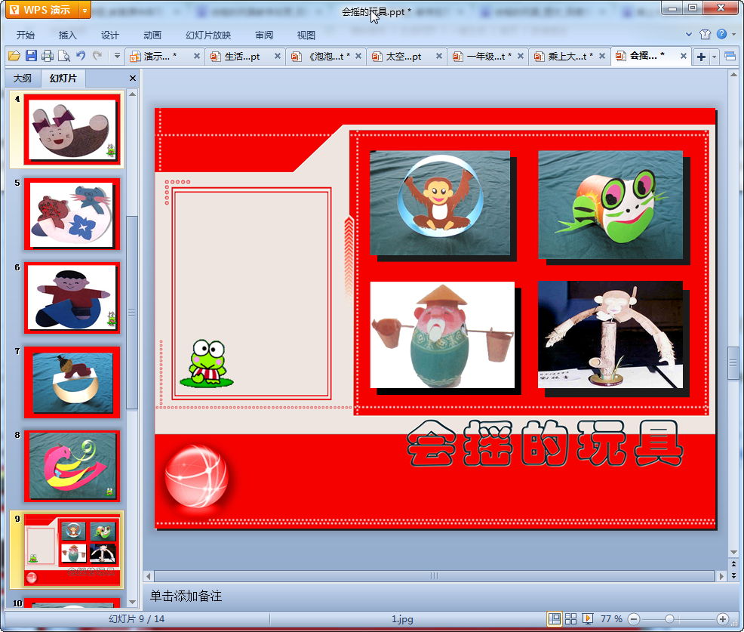
Task: Switch to the 一年级...t document tab
Action: tap(487, 57)
